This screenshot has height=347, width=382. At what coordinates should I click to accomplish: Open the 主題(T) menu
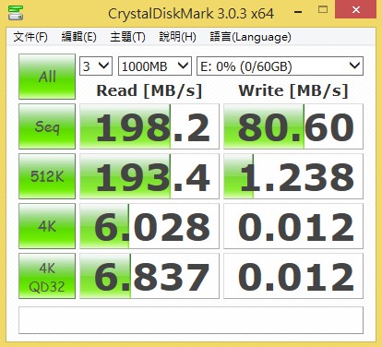click(127, 37)
